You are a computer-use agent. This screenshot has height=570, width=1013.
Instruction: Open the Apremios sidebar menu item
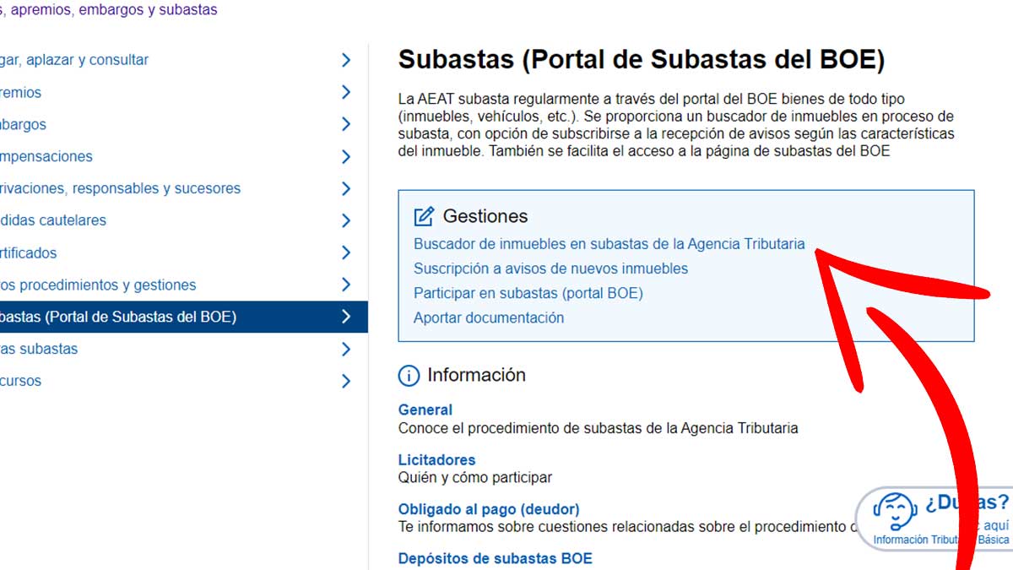[x=21, y=92]
